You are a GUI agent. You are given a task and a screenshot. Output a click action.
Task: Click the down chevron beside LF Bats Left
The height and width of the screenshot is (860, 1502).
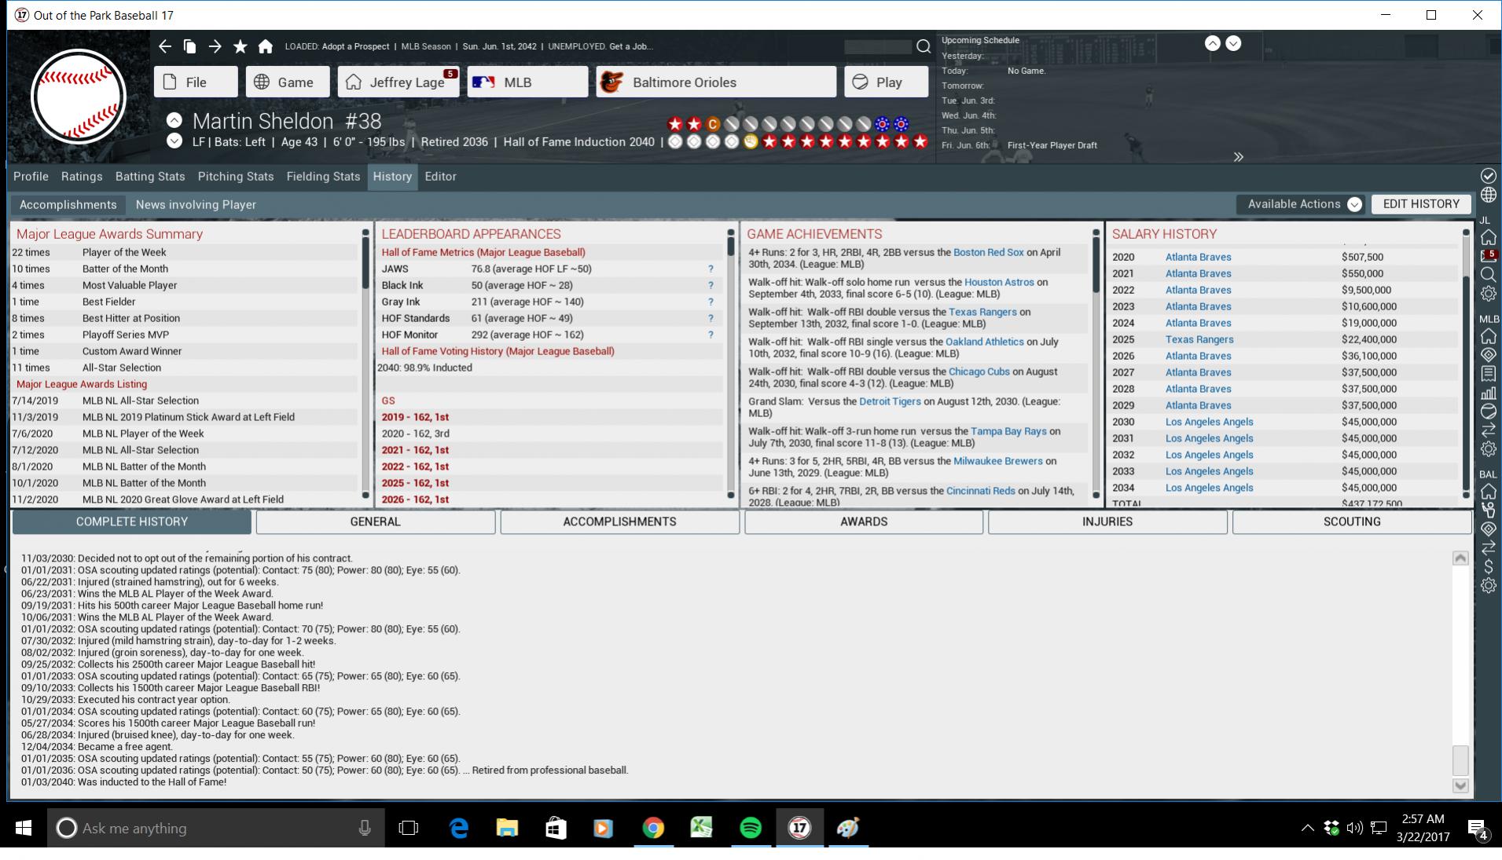(174, 141)
